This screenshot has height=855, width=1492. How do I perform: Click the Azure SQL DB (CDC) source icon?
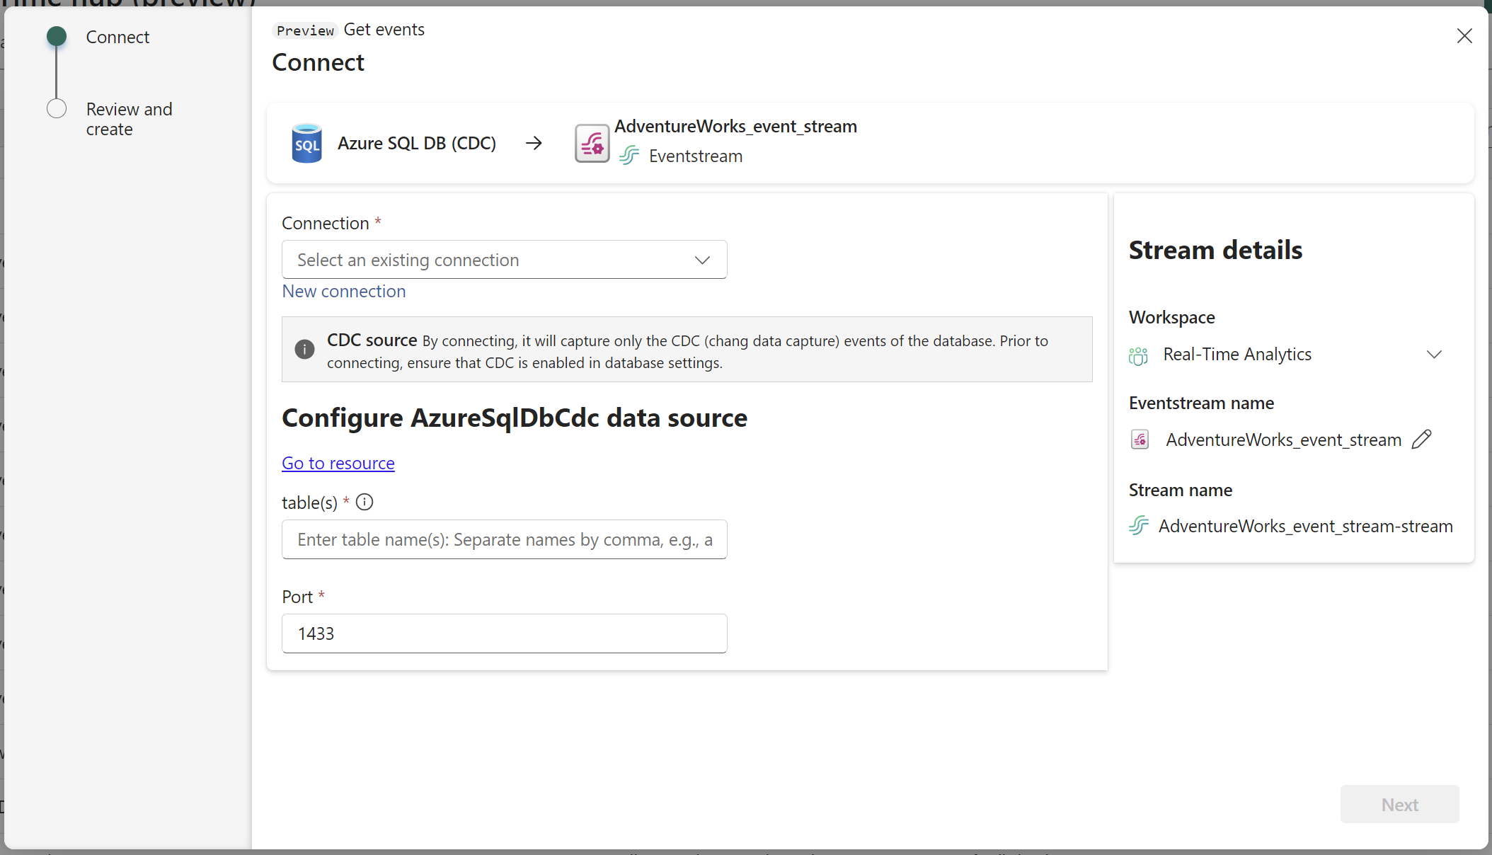pos(306,143)
